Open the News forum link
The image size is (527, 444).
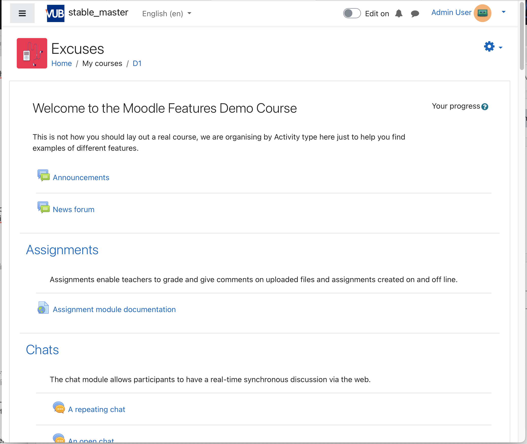[x=74, y=210]
